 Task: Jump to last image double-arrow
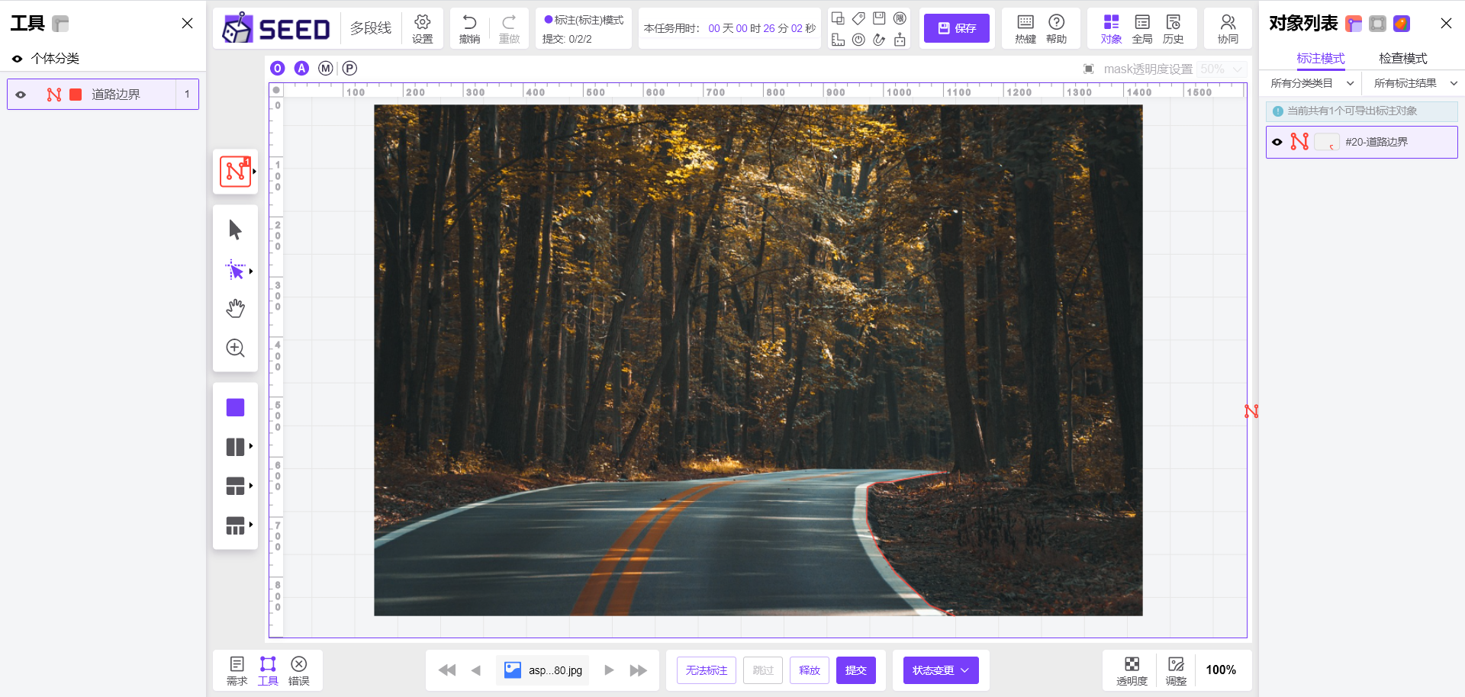[638, 670]
